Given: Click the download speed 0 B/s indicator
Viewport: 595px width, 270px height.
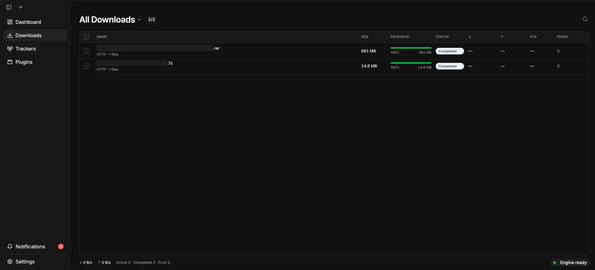Looking at the screenshot, I should (86, 263).
